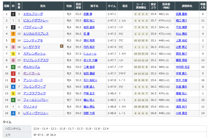Open trainer 武藤 善則 link
The height and width of the screenshot is (138, 208).
click(182, 14)
